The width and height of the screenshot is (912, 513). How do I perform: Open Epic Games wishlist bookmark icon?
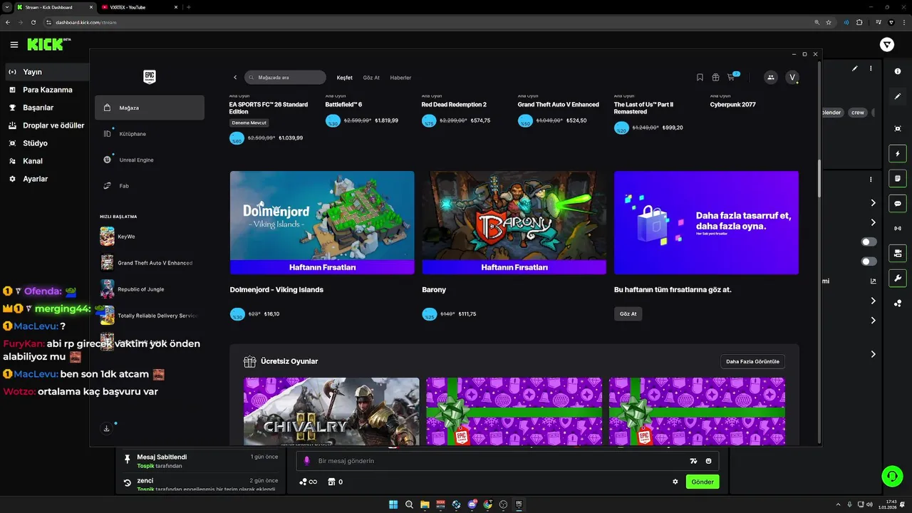click(700, 77)
